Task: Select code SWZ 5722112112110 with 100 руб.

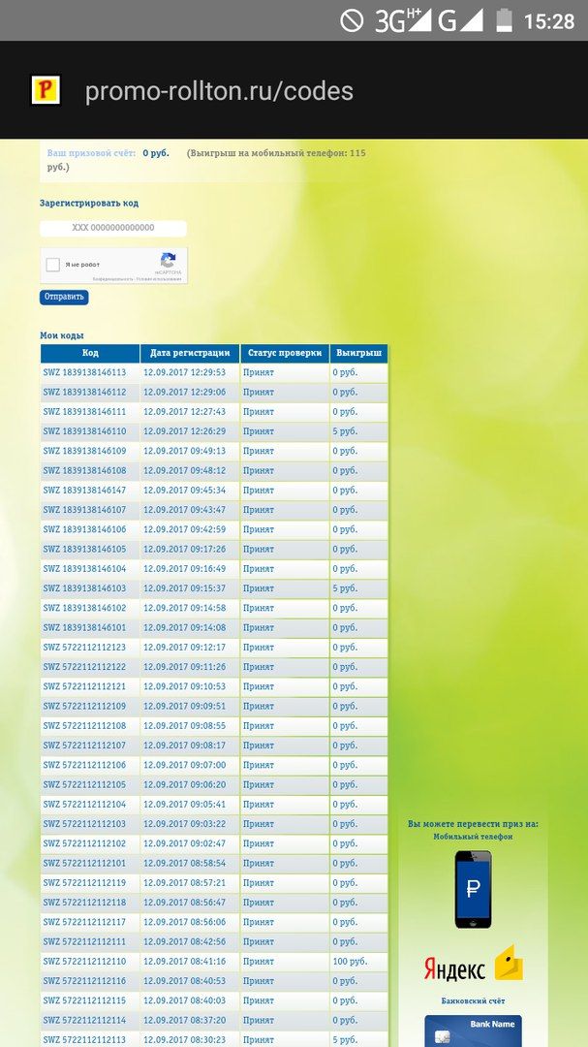Action: tap(85, 961)
